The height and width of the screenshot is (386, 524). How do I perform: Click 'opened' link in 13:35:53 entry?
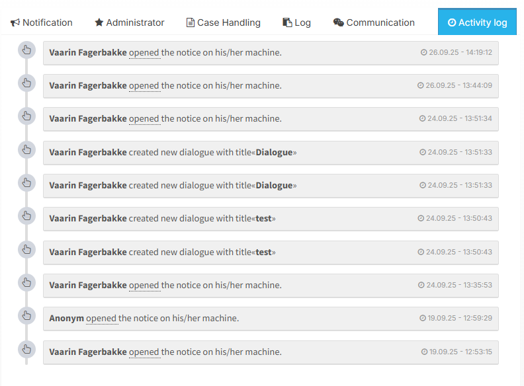click(x=144, y=285)
